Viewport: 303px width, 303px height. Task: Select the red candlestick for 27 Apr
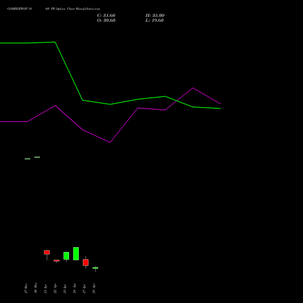[85, 262]
